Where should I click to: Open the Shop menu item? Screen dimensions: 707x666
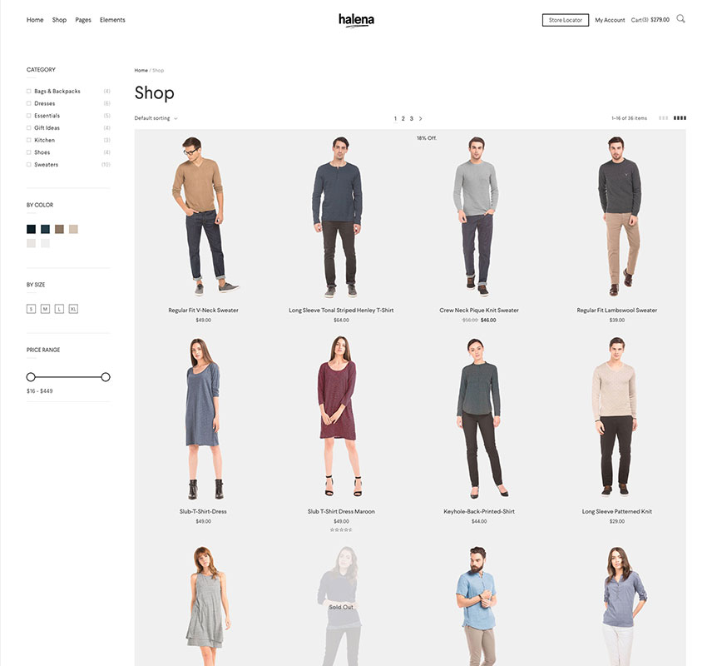59,20
